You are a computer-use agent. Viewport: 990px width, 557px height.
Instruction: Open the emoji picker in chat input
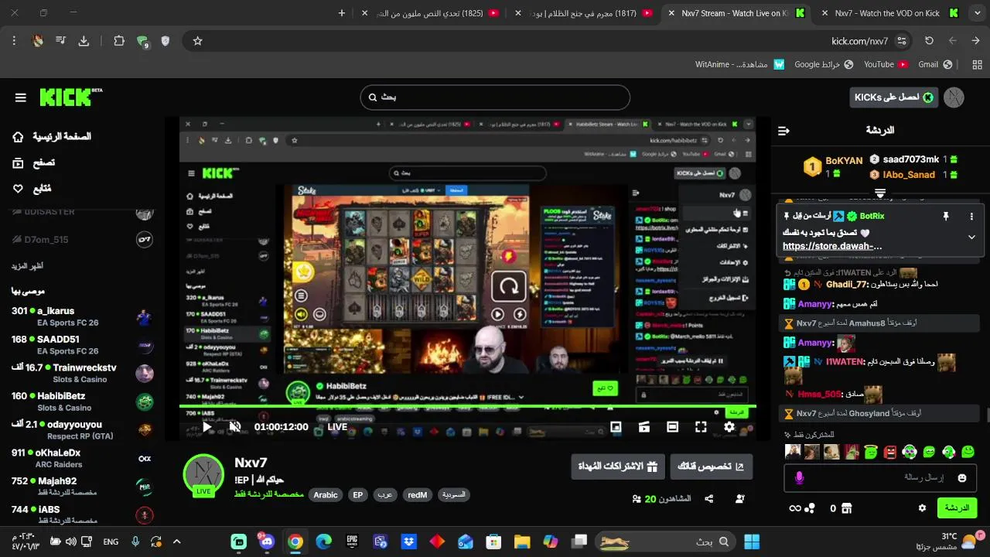pyautogui.click(x=962, y=478)
